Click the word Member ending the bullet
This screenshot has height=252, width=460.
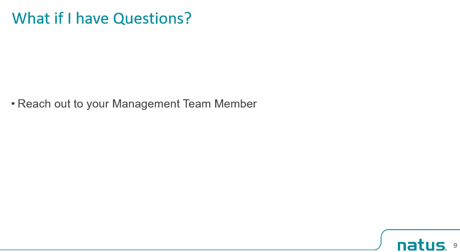(x=236, y=103)
